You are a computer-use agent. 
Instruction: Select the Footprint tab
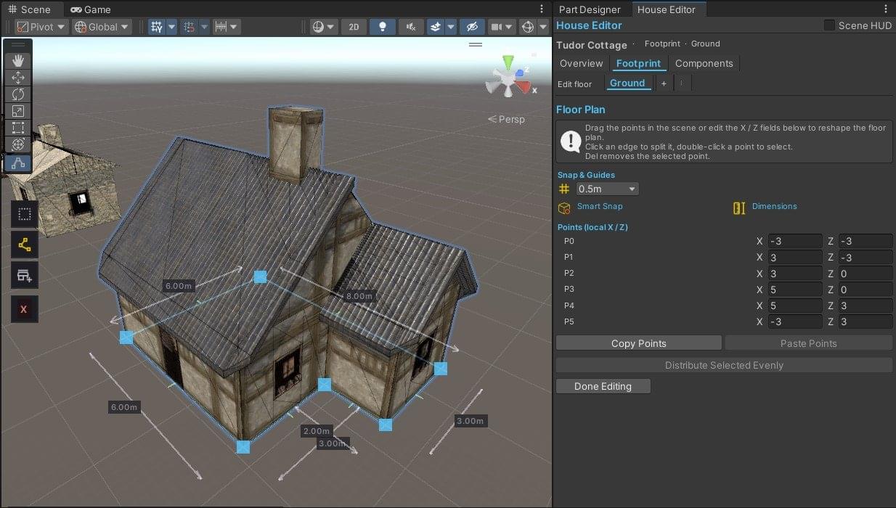(x=638, y=64)
